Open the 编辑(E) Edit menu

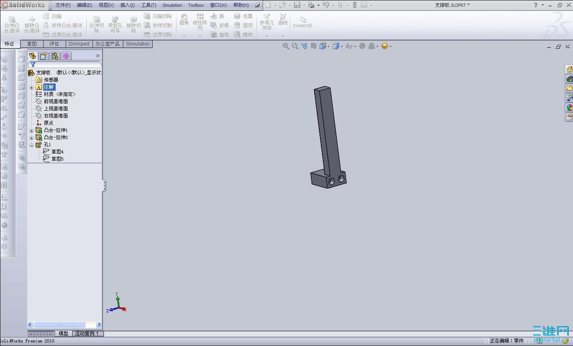tap(84, 5)
